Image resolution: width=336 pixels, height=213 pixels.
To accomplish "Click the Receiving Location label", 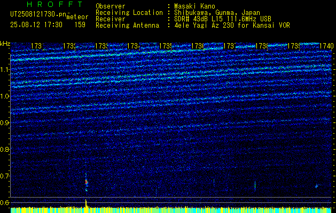I will 129,13.
